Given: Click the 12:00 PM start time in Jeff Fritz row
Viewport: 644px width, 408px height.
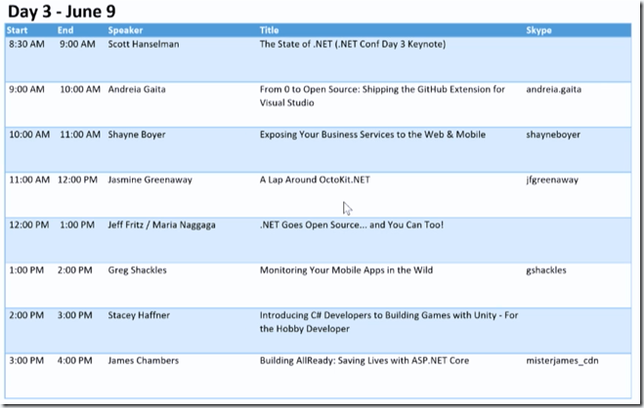Looking at the screenshot, I should coord(28,224).
